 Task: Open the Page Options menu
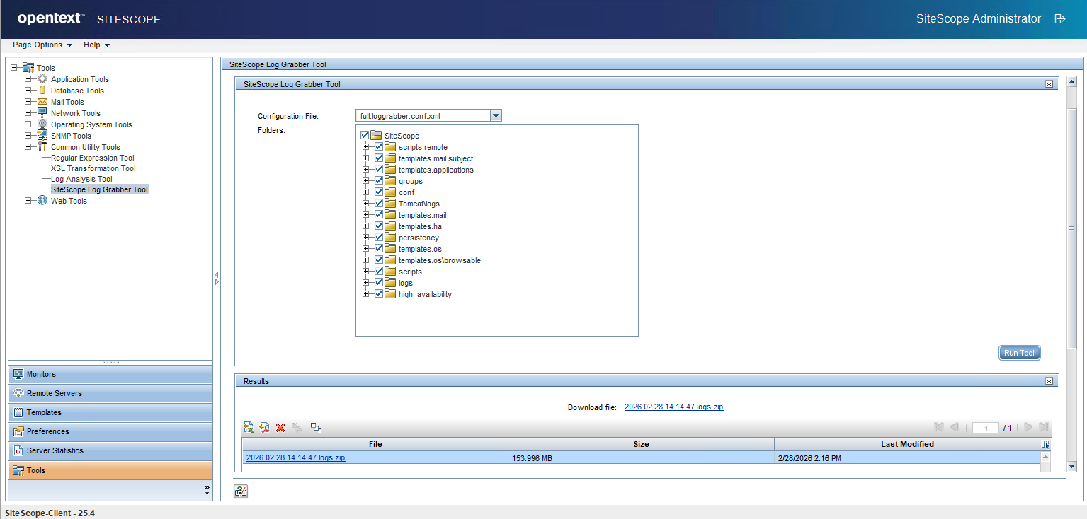pyautogui.click(x=42, y=45)
